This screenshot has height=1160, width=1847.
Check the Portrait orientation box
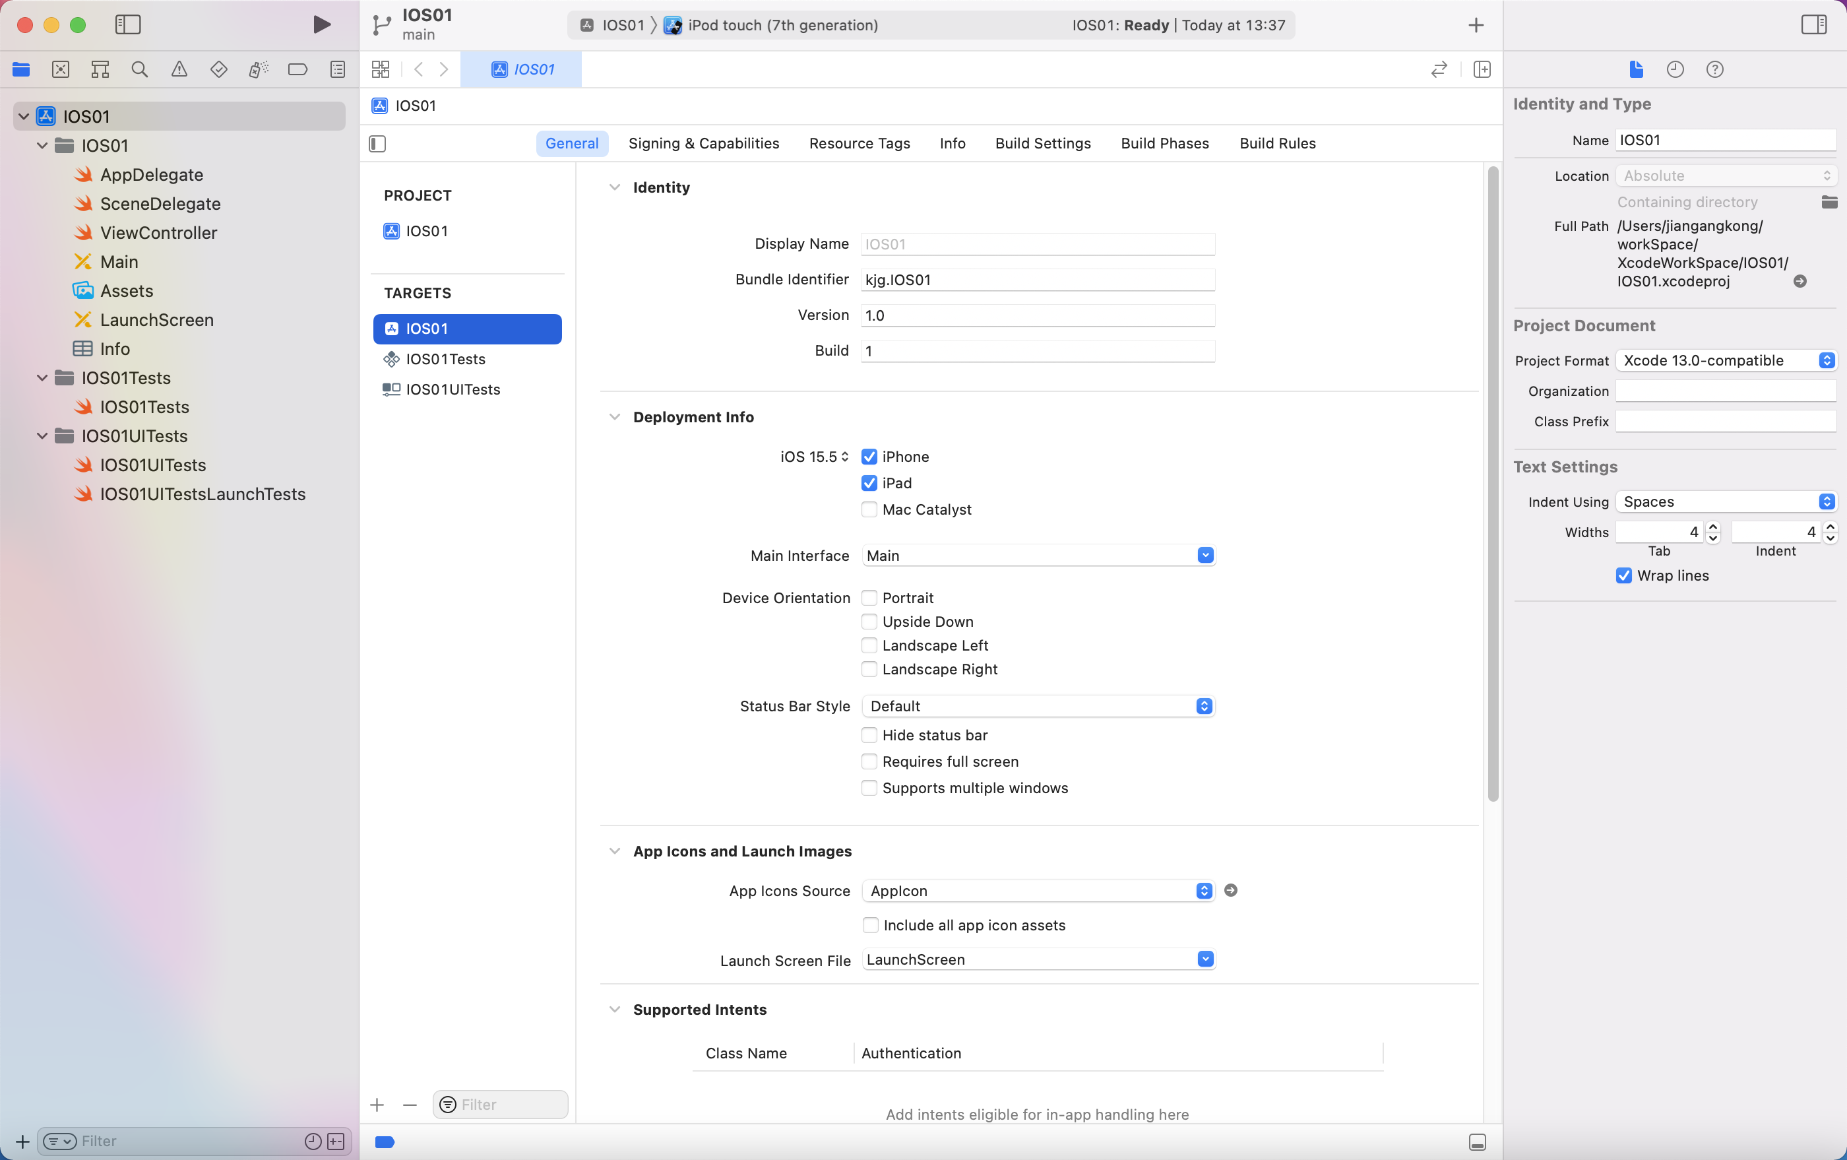pos(869,598)
